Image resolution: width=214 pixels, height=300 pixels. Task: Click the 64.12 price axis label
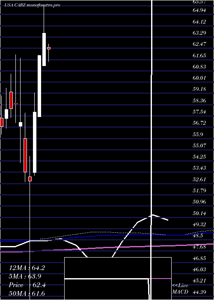pyautogui.click(x=199, y=21)
